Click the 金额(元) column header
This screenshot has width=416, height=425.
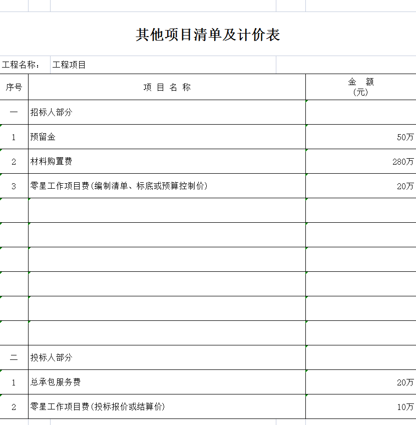(361, 87)
